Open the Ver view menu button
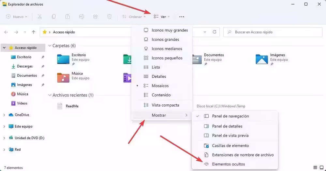The width and height of the screenshot is (326, 171). [x=161, y=17]
